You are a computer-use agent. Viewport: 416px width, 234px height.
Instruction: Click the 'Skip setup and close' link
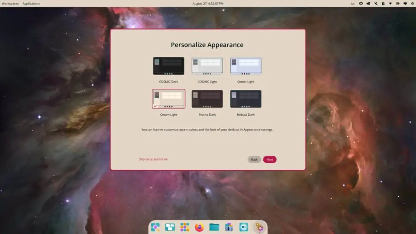click(153, 159)
